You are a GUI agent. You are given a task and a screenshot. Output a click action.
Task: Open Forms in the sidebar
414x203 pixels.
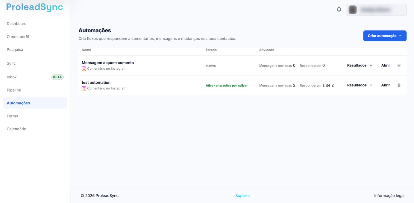coord(12,116)
